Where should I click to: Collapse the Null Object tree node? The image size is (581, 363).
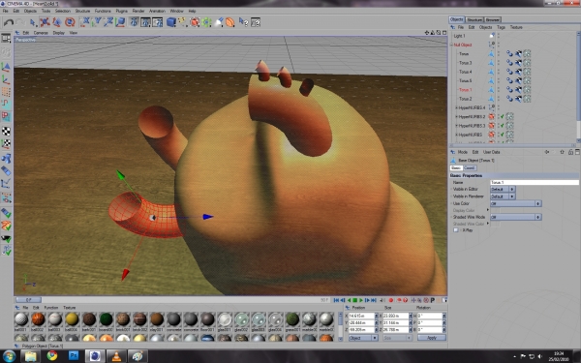[451, 45]
